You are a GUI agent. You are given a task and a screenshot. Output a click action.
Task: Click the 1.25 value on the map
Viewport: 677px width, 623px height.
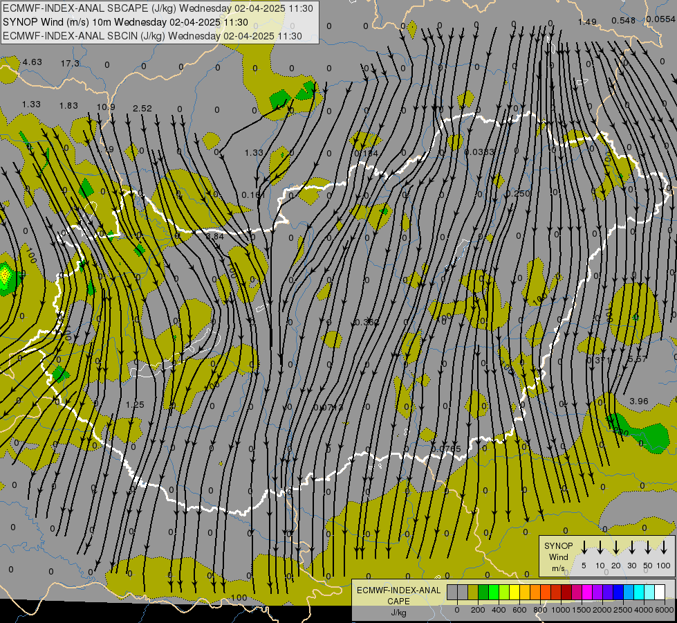[135, 405]
